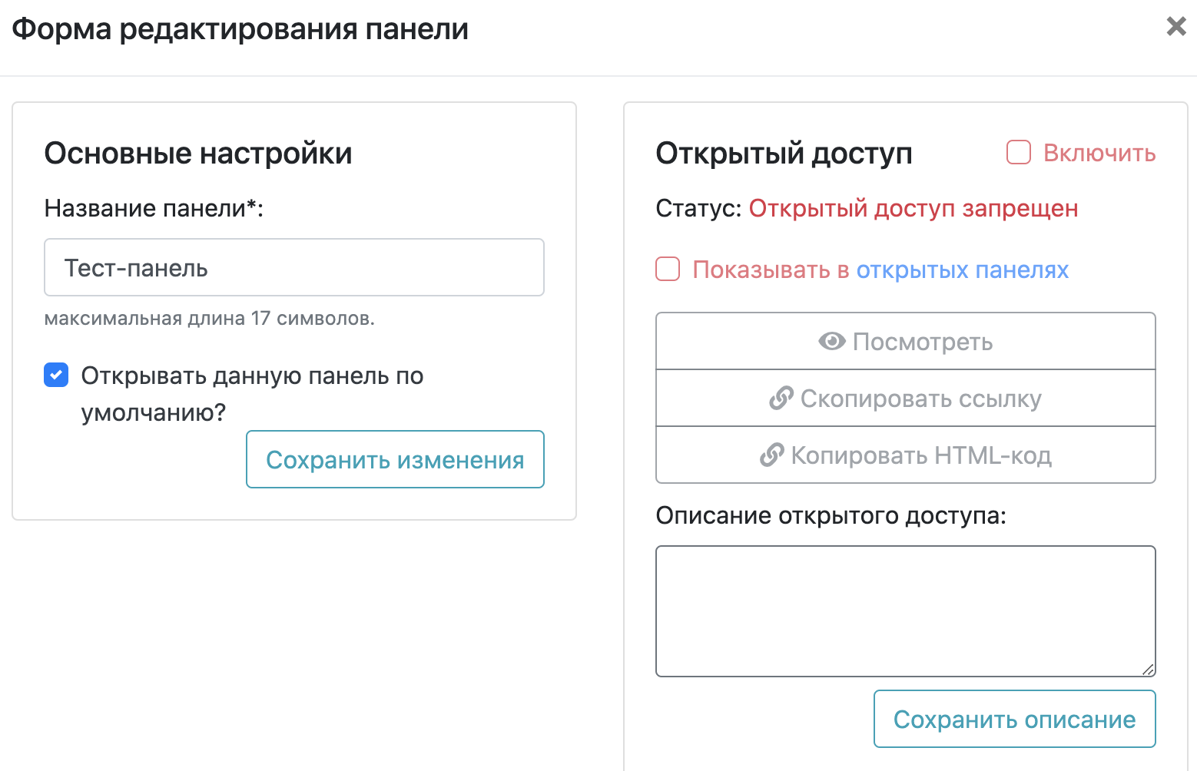Click title Форма редактирования панели
This screenshot has width=1197, height=771.
point(240,29)
